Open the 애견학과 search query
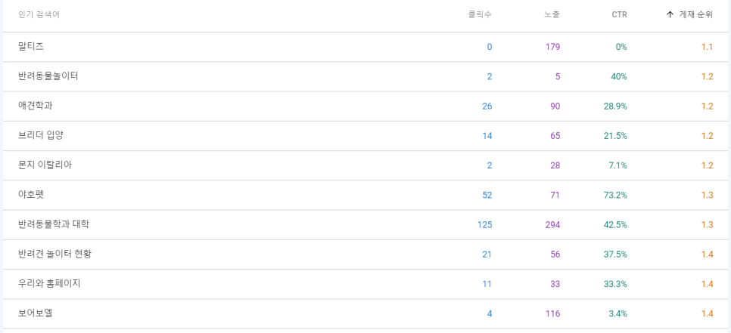 pos(36,106)
